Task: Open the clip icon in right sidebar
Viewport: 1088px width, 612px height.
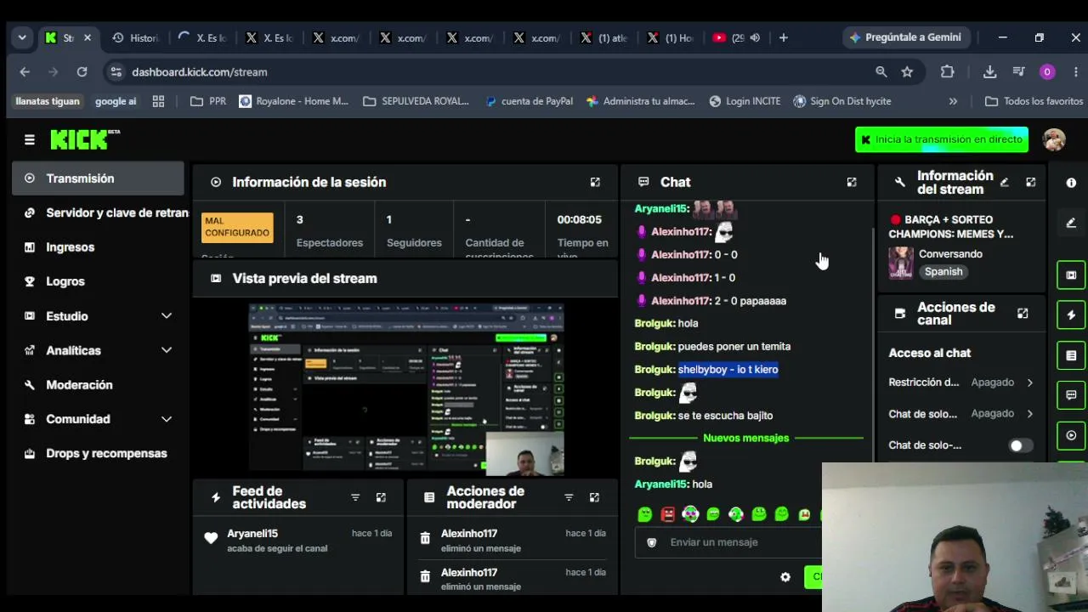Action: tap(1071, 275)
